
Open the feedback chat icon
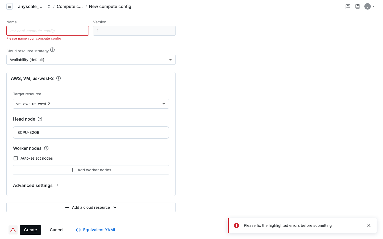click(x=348, y=6)
